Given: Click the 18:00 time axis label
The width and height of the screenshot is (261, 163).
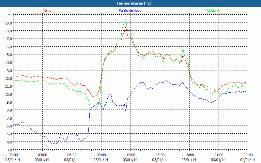Looking at the screenshot, I should (190, 155).
